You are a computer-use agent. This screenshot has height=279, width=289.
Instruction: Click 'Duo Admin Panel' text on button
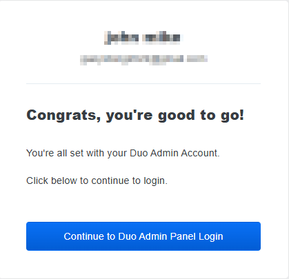[157, 236]
